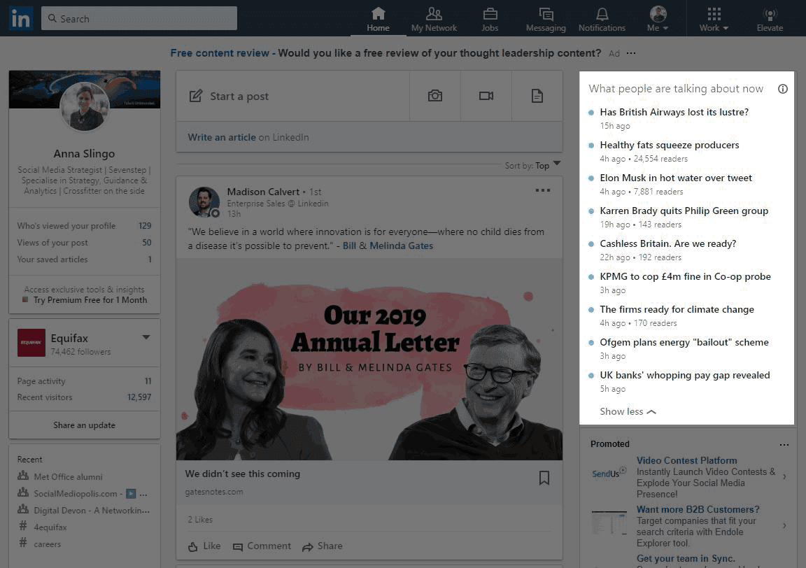Like Madison Calvert's post
The height and width of the screenshot is (568, 806).
point(204,546)
